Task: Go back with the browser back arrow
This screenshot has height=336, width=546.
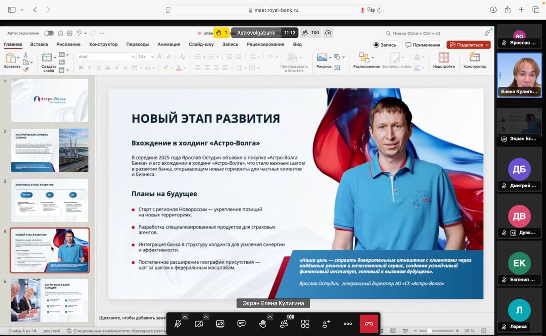Action: click(35, 10)
